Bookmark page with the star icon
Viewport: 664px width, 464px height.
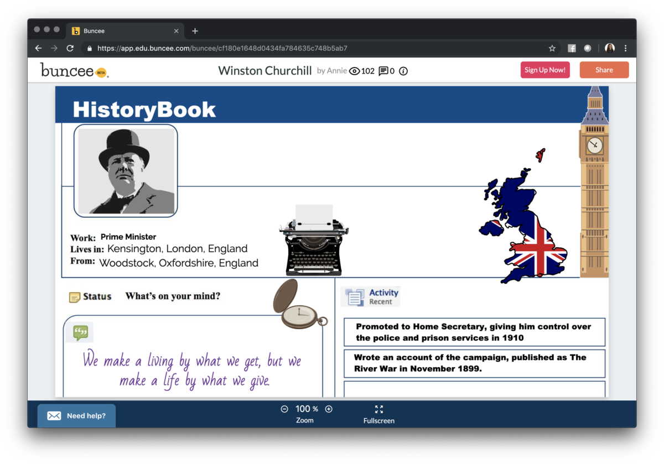[x=552, y=48]
